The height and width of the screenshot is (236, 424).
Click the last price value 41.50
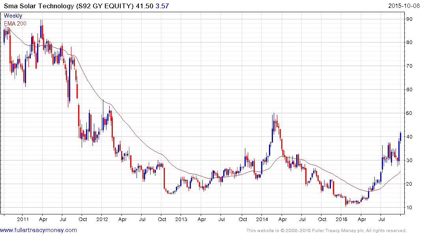tap(145, 6)
